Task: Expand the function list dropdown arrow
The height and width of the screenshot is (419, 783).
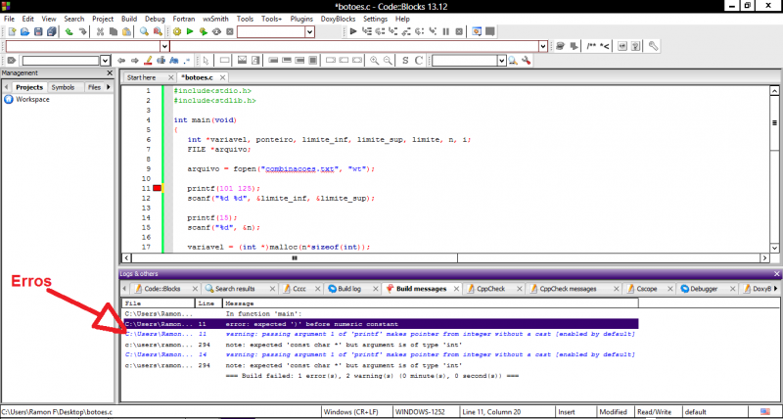Action: click(543, 46)
